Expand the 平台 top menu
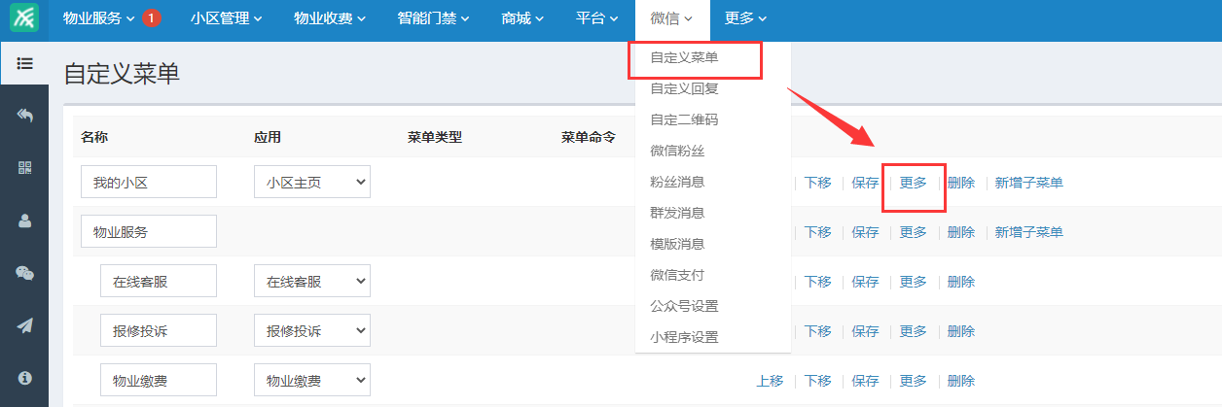 pyautogui.click(x=596, y=17)
